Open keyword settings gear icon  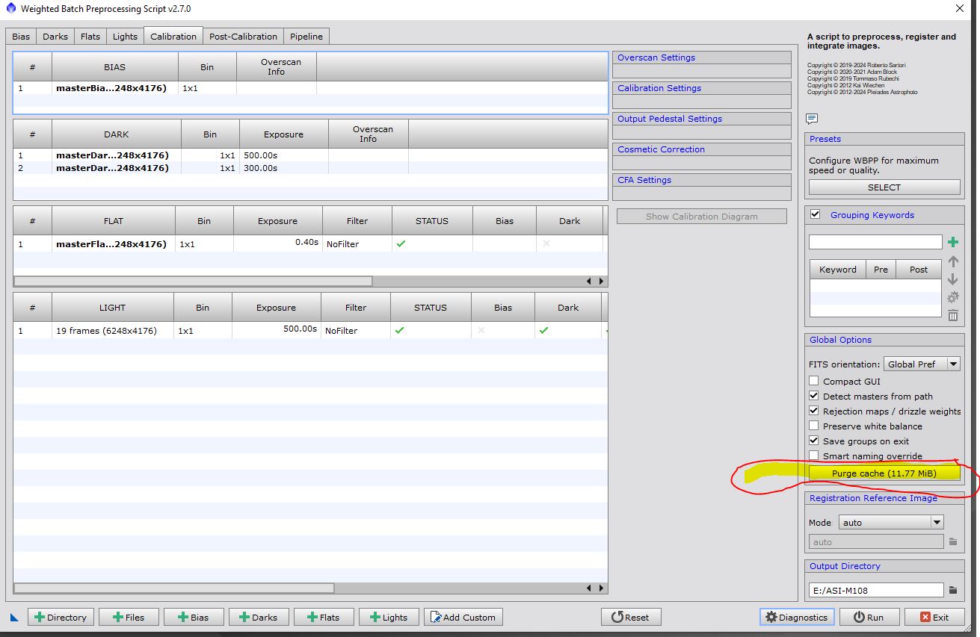click(952, 297)
